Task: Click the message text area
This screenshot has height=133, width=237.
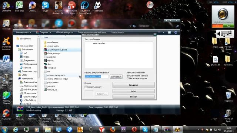Action: click(x=118, y=55)
